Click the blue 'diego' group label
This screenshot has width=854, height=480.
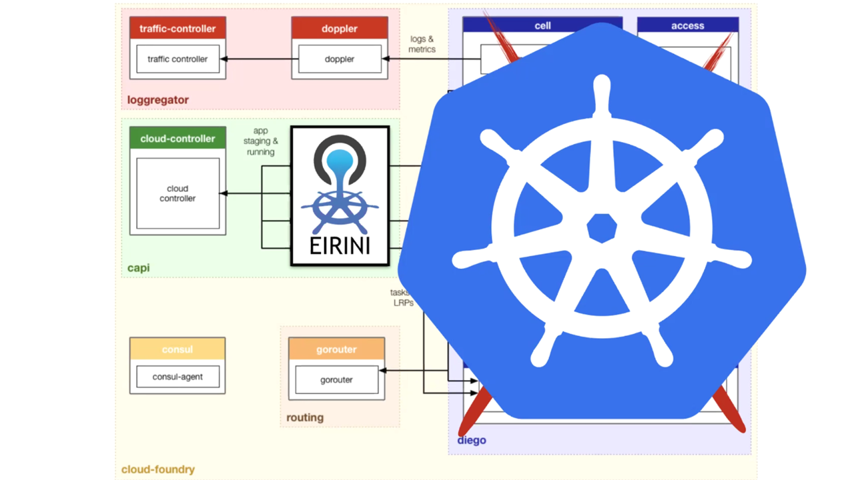[472, 440]
